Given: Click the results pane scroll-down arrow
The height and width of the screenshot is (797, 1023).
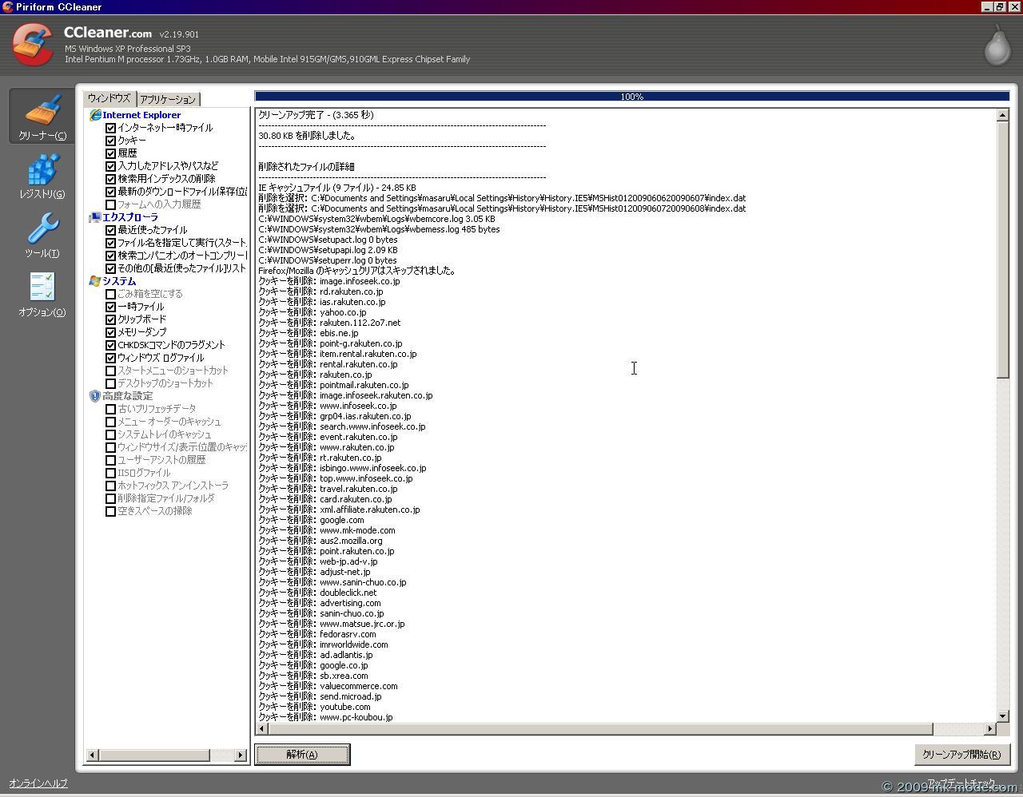Looking at the screenshot, I should point(1002,716).
